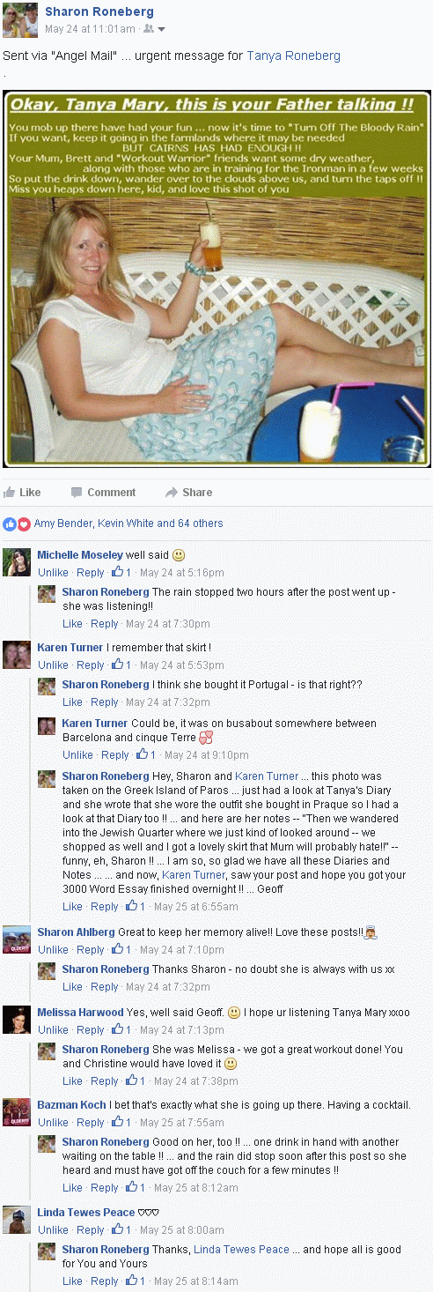The width and height of the screenshot is (433, 1292).
Task: Click the Like thumbs-up icon under the post
Action: 10,493
